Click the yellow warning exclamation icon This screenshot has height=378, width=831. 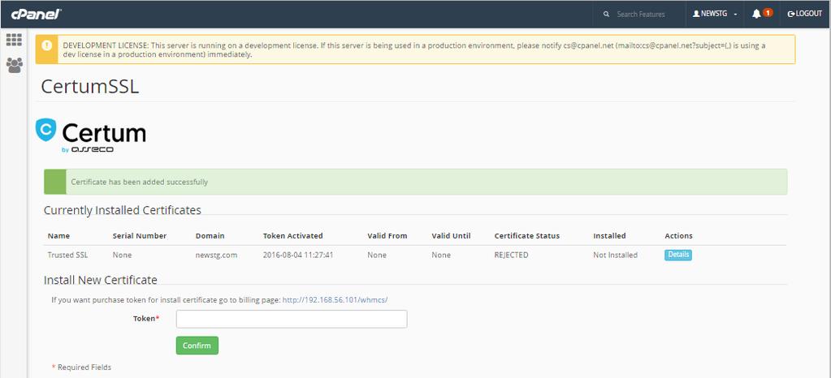[x=46, y=45]
